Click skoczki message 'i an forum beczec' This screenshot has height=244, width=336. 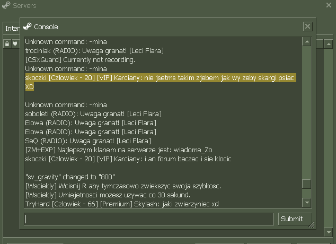[x=128, y=159]
